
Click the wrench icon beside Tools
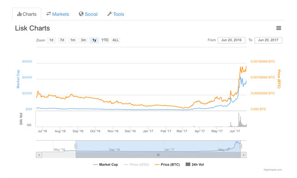click(x=110, y=14)
